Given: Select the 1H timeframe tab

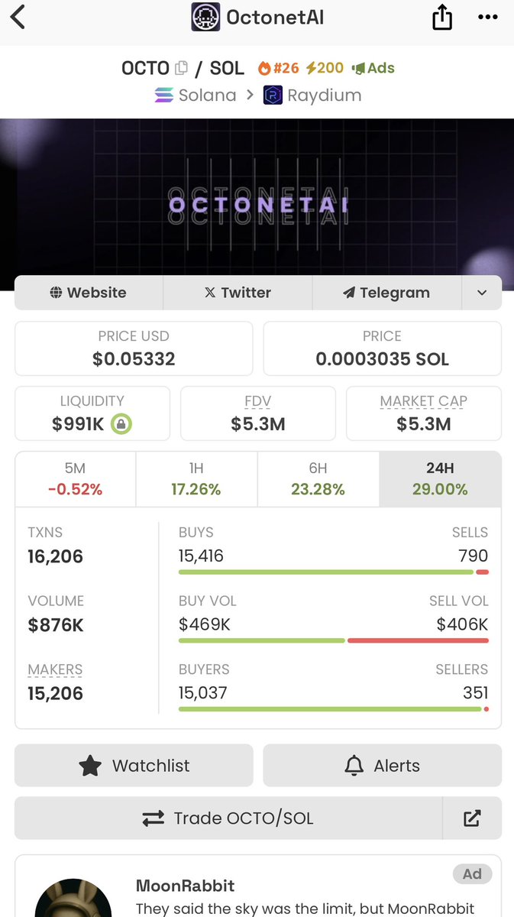Looking at the screenshot, I should (196, 479).
